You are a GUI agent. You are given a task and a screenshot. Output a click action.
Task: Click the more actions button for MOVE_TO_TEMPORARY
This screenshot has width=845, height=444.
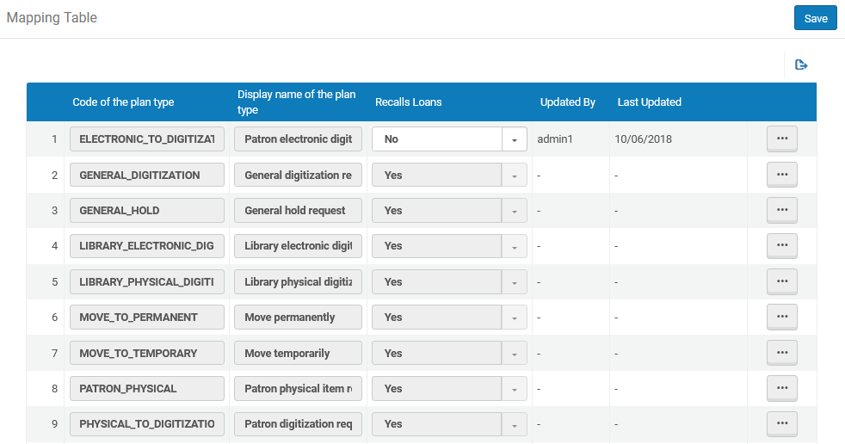tap(781, 353)
